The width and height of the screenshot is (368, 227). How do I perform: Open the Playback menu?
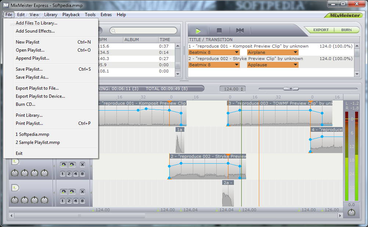71,15
